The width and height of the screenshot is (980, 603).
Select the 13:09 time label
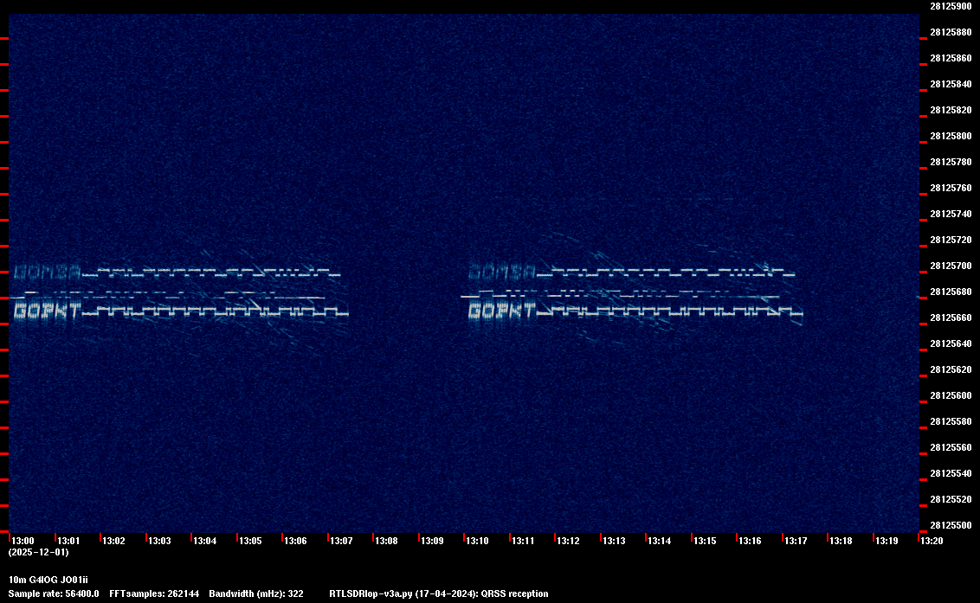tap(433, 541)
